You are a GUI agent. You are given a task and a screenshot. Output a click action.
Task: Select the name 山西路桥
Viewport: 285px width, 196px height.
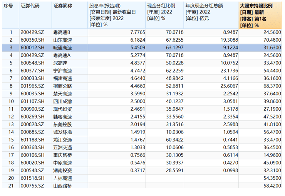pyautogui.click(x=63, y=186)
